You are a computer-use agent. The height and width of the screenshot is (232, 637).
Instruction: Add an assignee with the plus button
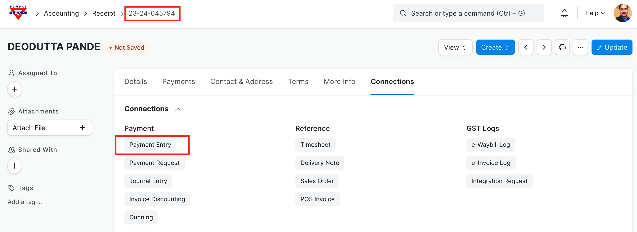[x=15, y=89]
